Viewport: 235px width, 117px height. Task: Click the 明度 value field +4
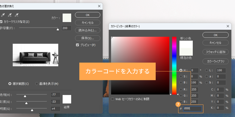point(55,109)
